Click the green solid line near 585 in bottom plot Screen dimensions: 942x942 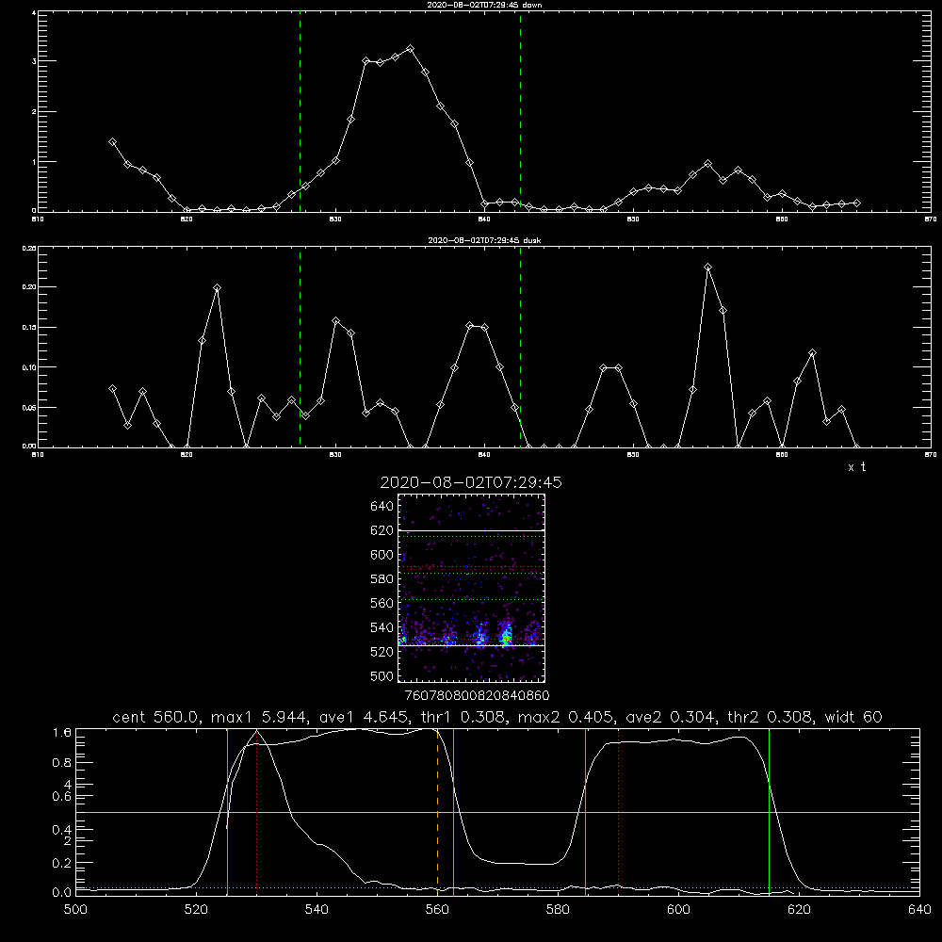click(x=585, y=812)
